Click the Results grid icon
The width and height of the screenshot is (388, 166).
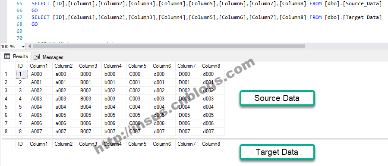[x=7, y=56]
